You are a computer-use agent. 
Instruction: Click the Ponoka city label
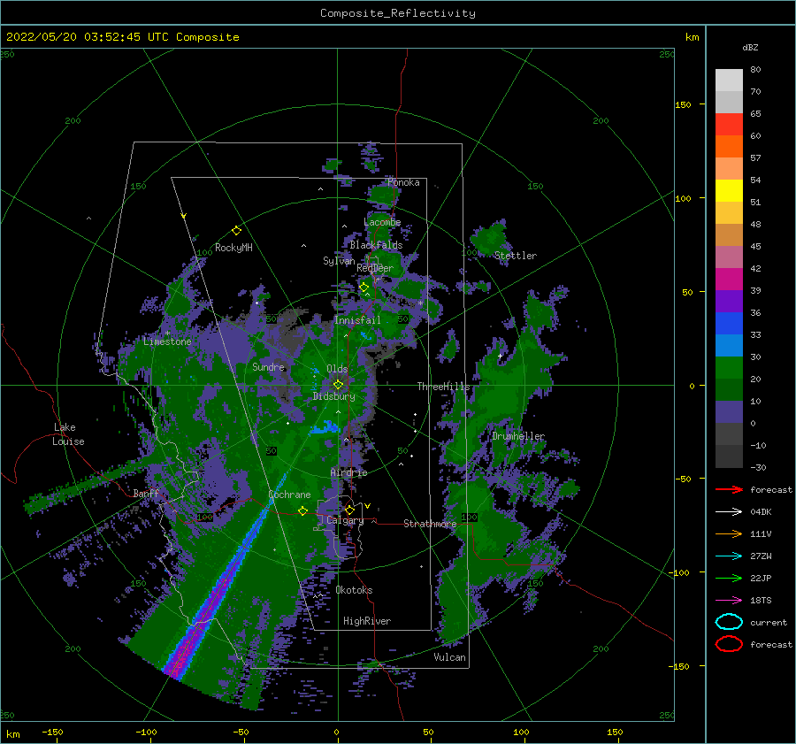click(x=403, y=182)
